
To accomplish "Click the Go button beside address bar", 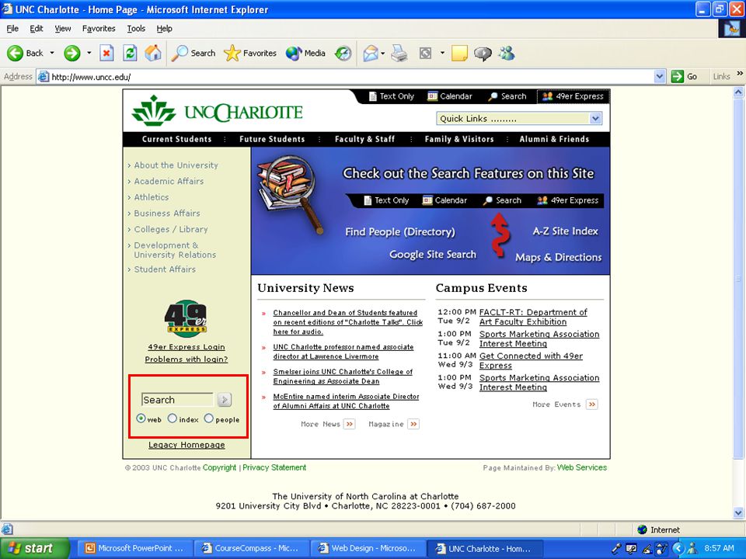I will pos(684,77).
